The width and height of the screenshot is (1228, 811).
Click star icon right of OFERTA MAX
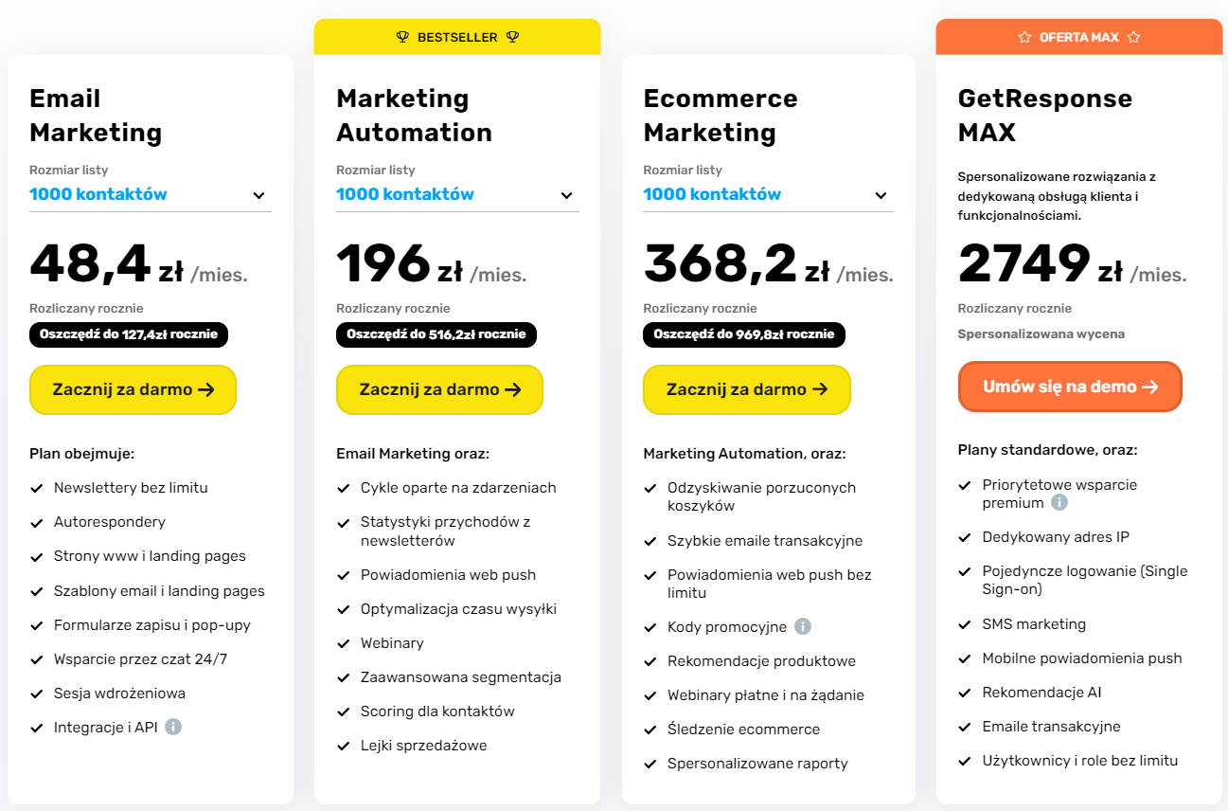pos(1134,38)
